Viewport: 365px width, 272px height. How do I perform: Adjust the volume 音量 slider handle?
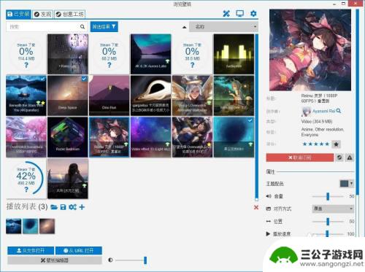[328, 196]
